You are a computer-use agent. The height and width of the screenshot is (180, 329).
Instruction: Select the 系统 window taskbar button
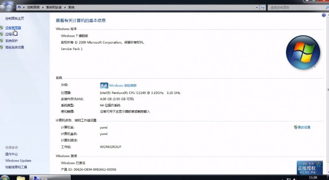pyautogui.click(x=50, y=178)
